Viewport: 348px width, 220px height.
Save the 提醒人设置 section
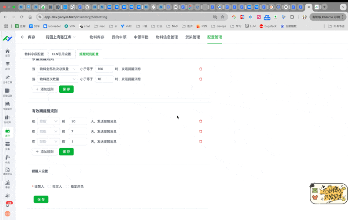(x=41, y=200)
